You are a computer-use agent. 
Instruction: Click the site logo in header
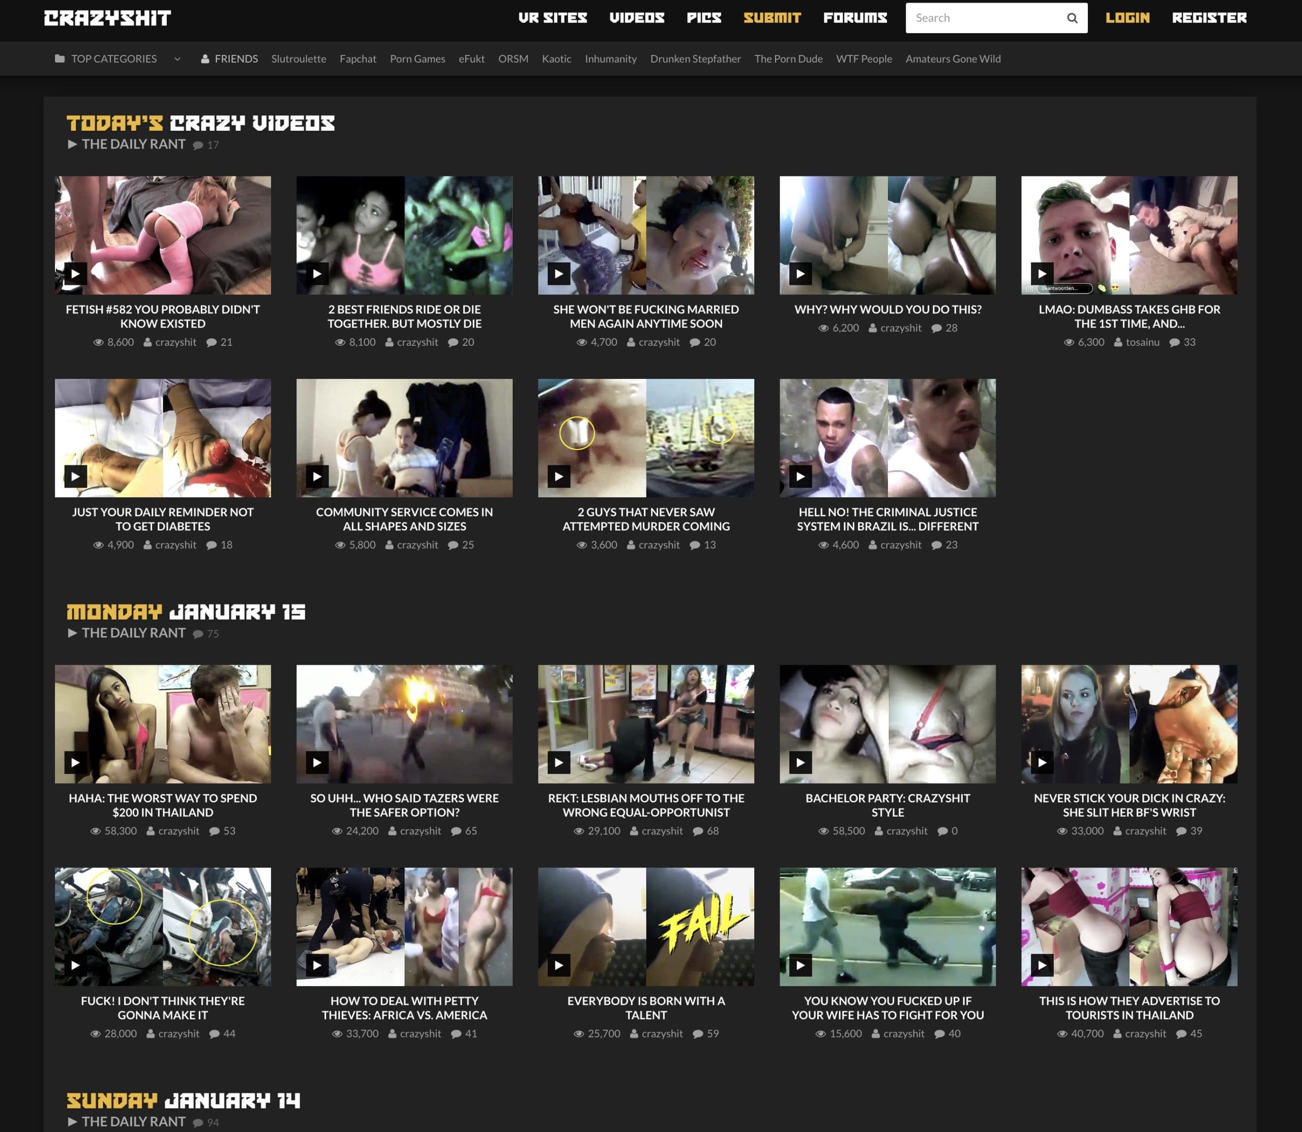[x=107, y=18]
